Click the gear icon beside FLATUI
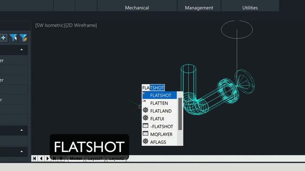 [145, 118]
